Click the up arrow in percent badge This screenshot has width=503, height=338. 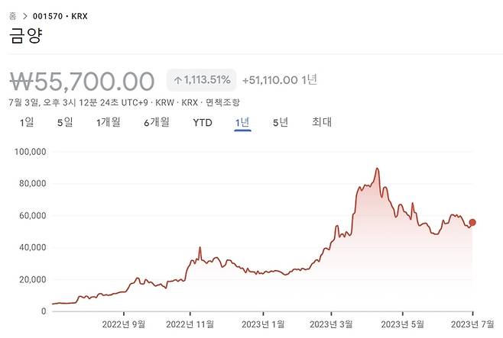177,80
